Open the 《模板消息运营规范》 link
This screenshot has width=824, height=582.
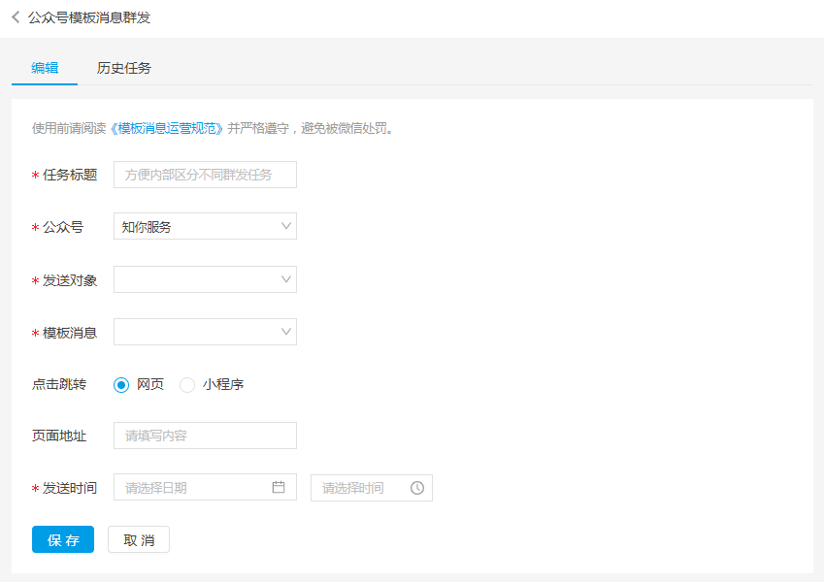(167, 128)
